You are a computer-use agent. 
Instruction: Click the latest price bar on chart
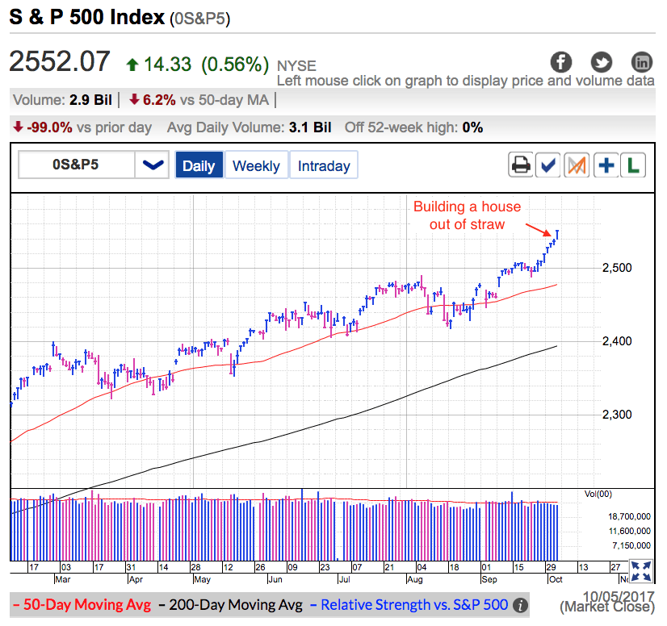pyautogui.click(x=557, y=235)
